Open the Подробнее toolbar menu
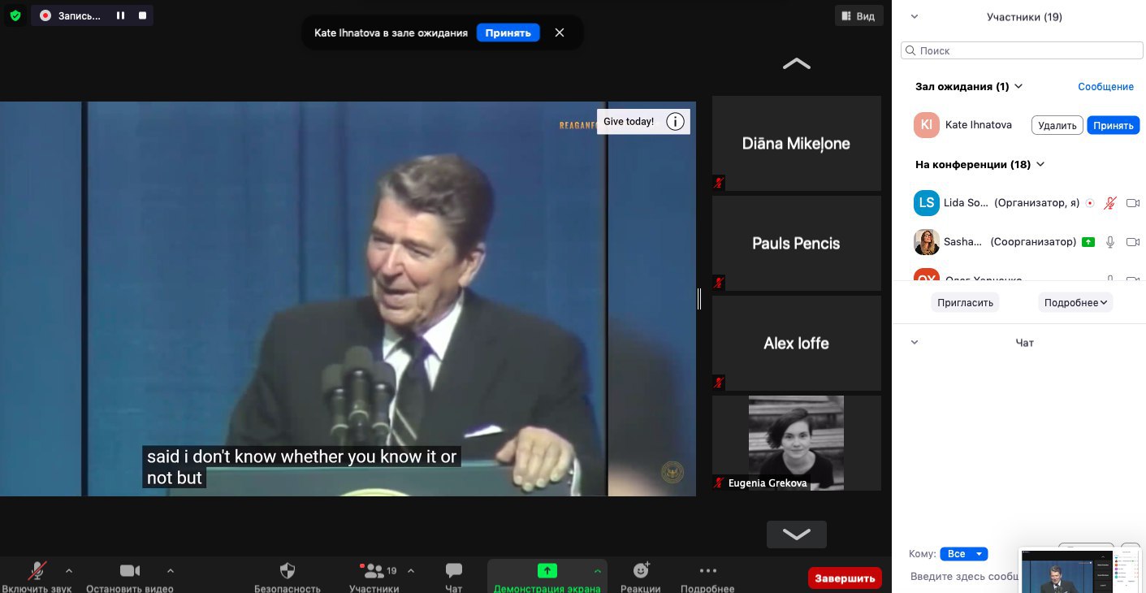 tap(707, 577)
